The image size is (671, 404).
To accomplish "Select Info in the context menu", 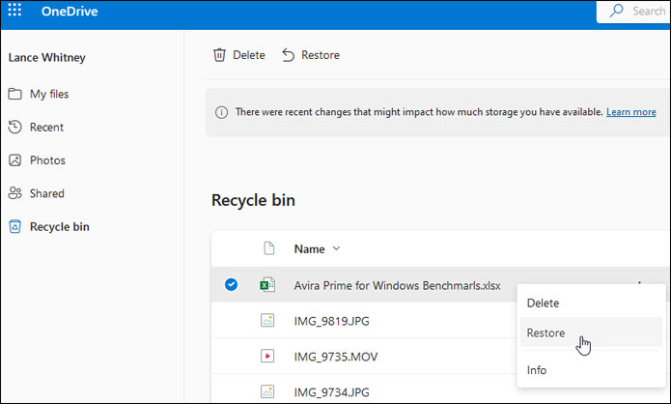I will pos(537,370).
